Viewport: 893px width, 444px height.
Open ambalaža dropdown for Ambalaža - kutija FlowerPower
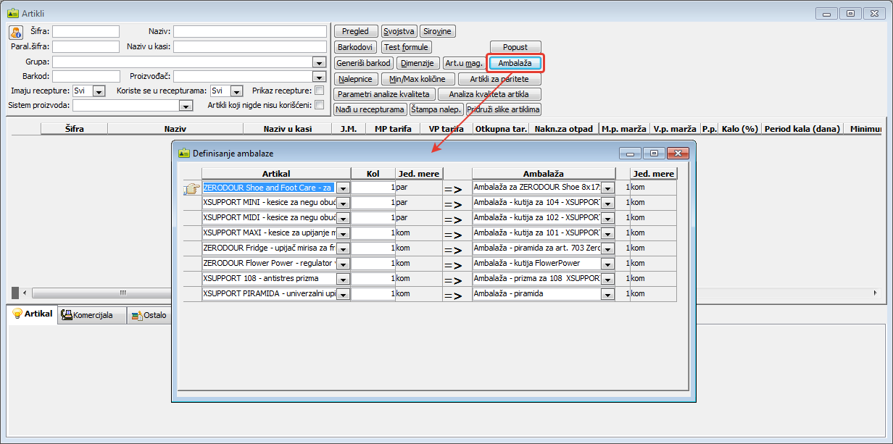(x=607, y=264)
